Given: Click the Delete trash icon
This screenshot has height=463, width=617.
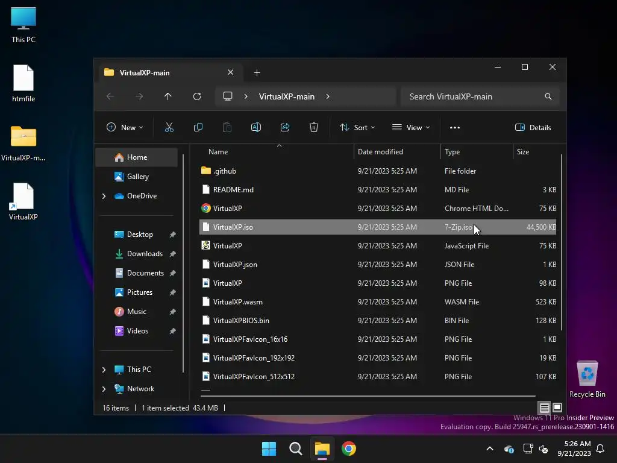Looking at the screenshot, I should [313, 128].
